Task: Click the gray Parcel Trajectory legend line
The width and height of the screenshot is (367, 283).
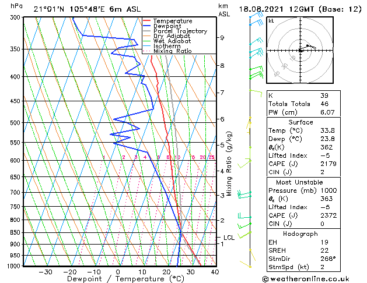Action: pyautogui.click(x=146, y=31)
